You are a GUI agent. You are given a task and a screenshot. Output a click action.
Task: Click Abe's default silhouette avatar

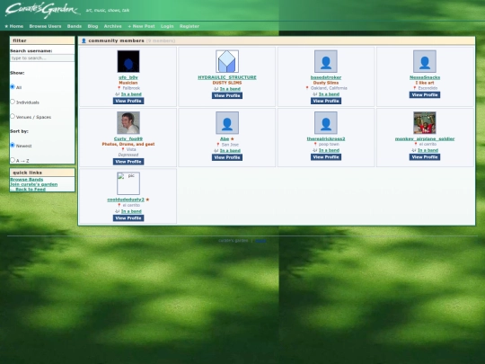227,122
